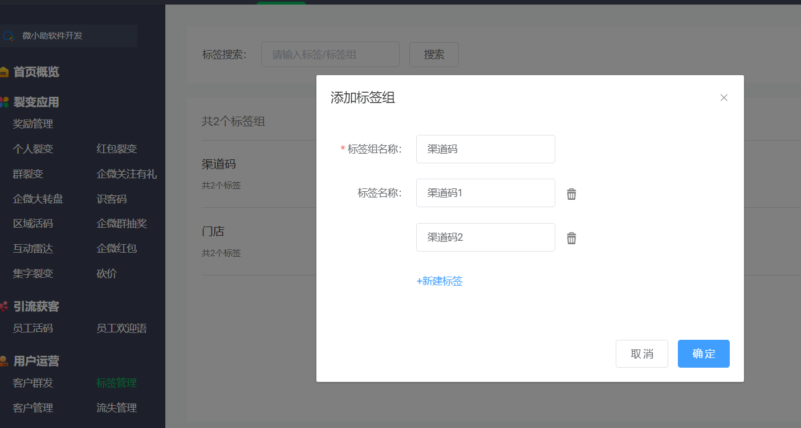Click the 搜索 button
The width and height of the screenshot is (801, 428).
click(x=434, y=55)
